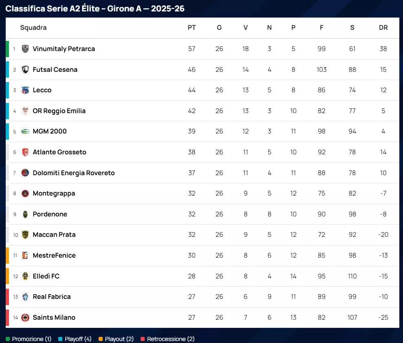Open the MestreFenice team link
This screenshot has width=403, height=343.
coord(54,256)
